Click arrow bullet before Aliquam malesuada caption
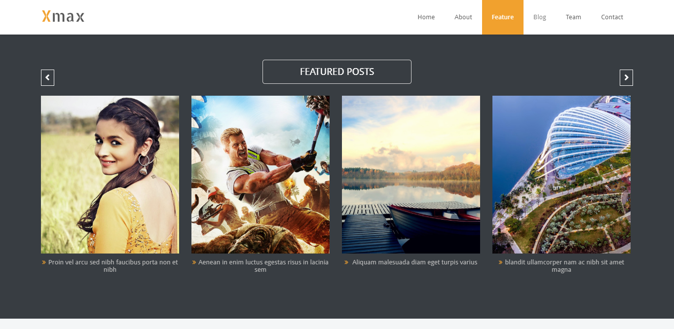 pyautogui.click(x=346, y=262)
